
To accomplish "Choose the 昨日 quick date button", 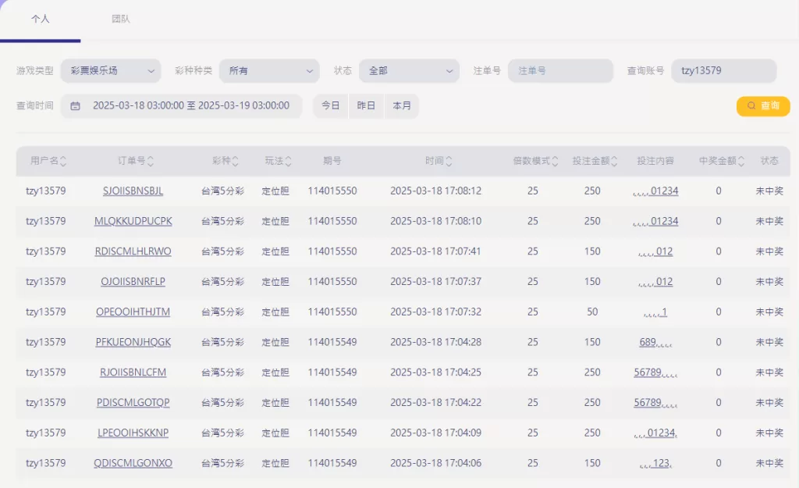I will click(366, 106).
